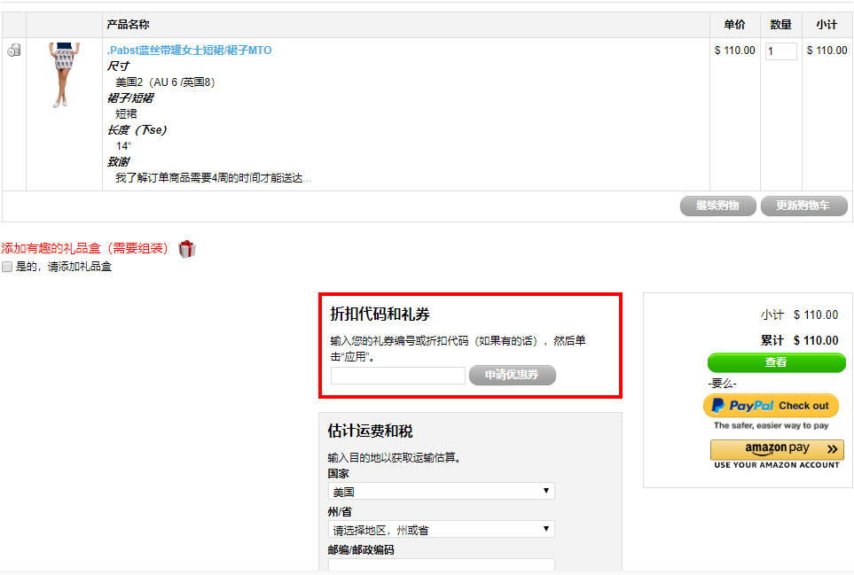Click the 添加有趣的礼品盒 red text
Viewport: 854px width, 575px height.
[x=84, y=249]
